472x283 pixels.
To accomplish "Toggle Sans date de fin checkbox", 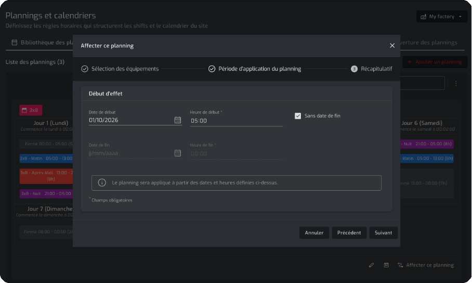I will point(298,116).
